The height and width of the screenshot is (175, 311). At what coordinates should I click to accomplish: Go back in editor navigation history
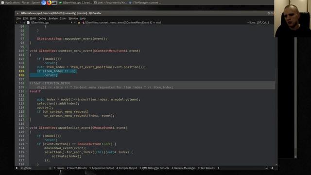click(17, 23)
